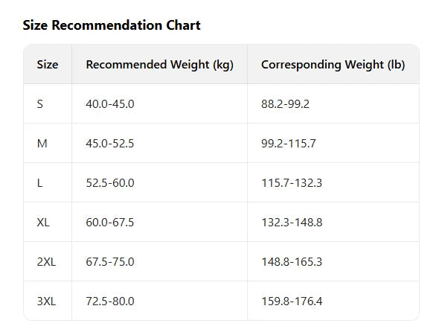Image resolution: width=439 pixels, height=332 pixels.
Task: Select the 2XL size cell
Action: coord(46,262)
